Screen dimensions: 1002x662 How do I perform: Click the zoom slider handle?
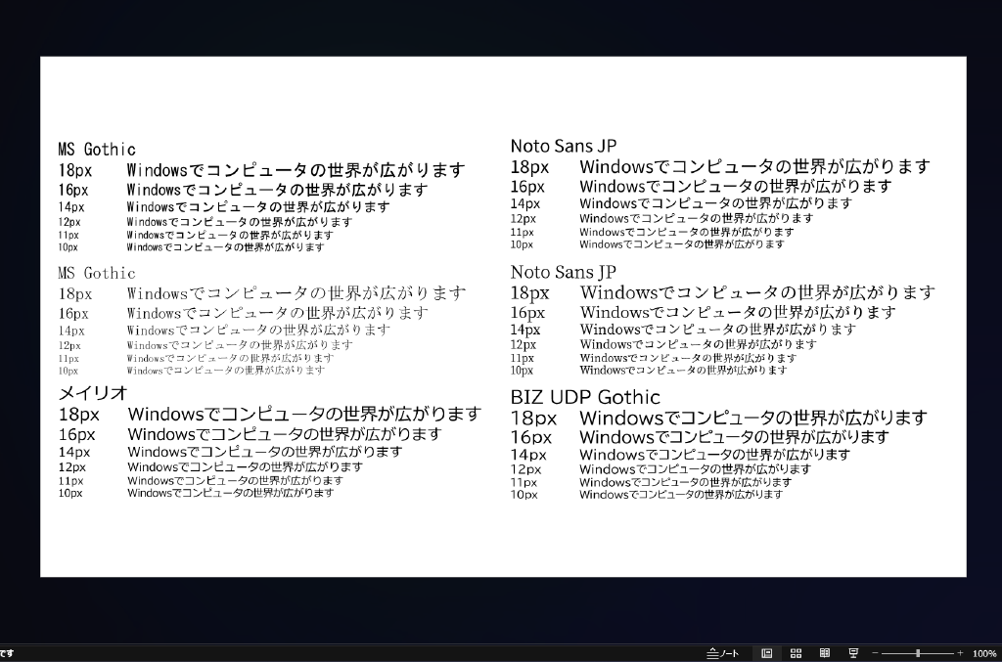click(918, 653)
